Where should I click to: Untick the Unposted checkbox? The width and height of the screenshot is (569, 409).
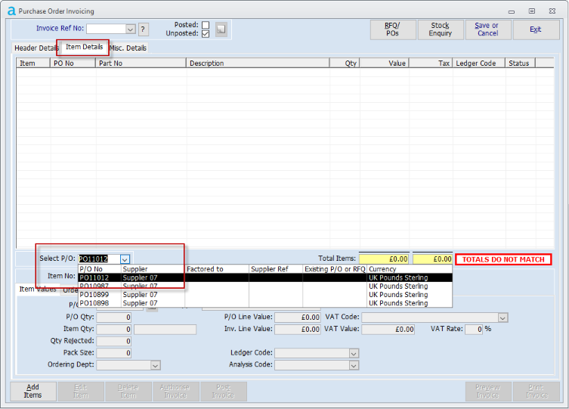pos(206,34)
